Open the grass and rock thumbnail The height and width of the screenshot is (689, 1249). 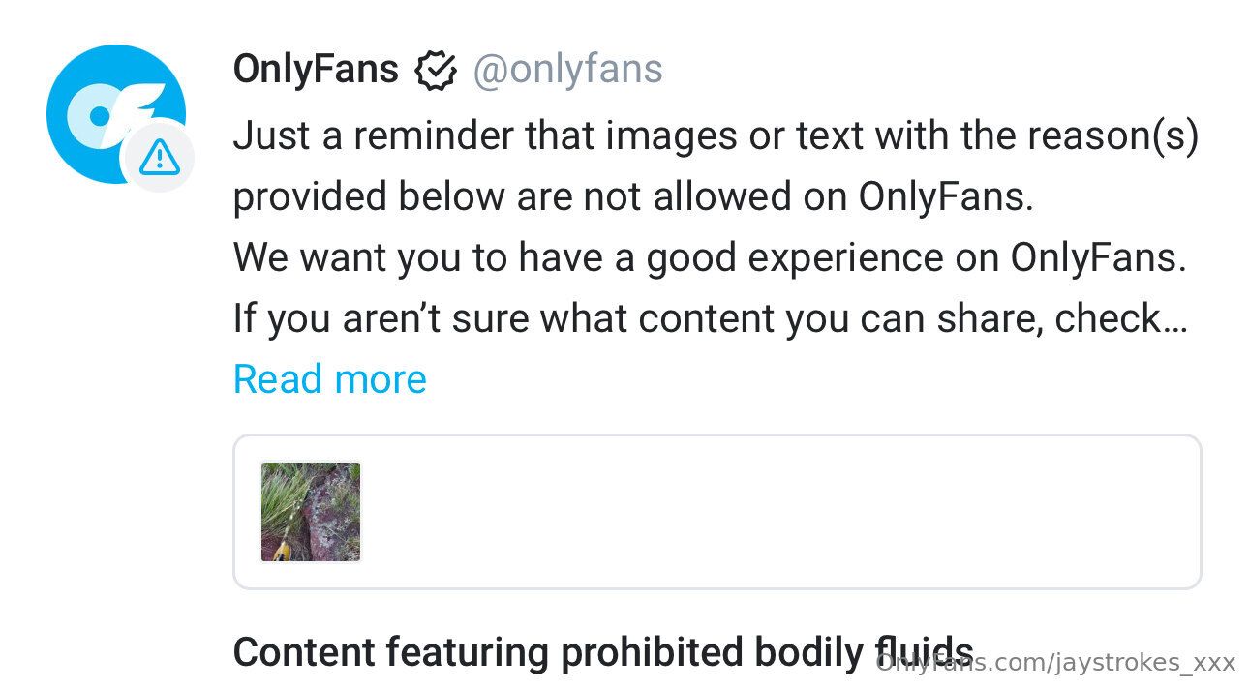[311, 512]
